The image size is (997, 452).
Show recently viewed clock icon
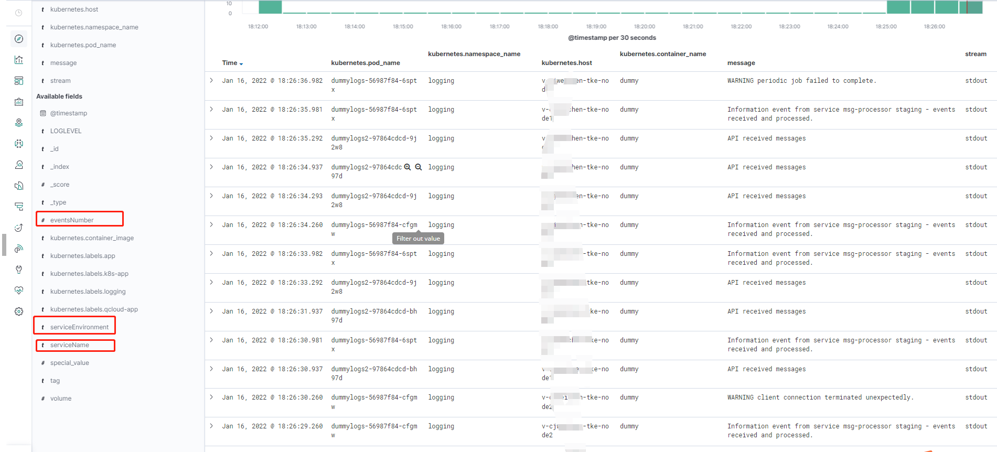tap(19, 13)
